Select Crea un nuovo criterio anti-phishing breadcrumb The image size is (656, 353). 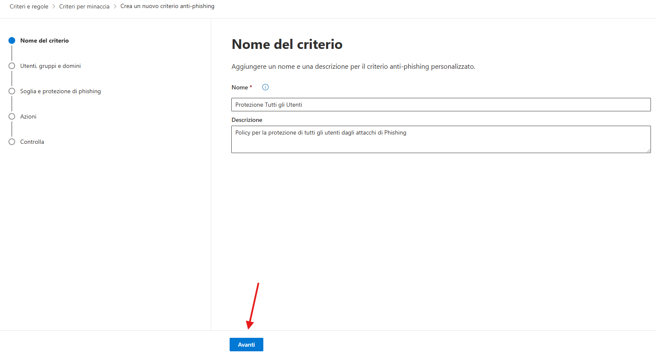pyautogui.click(x=167, y=6)
